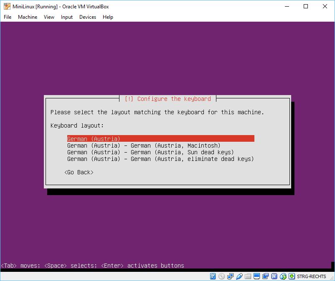Select German (Austria, Sun dead keys) layout
335x281 pixels.
pos(150,152)
